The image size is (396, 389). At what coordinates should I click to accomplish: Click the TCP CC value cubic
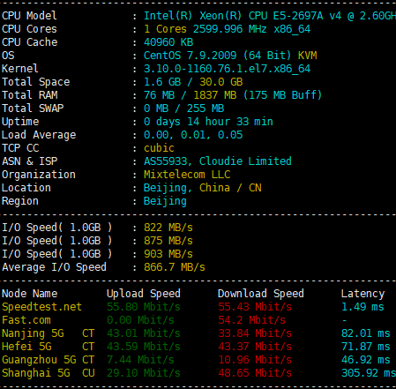pyautogui.click(x=159, y=148)
